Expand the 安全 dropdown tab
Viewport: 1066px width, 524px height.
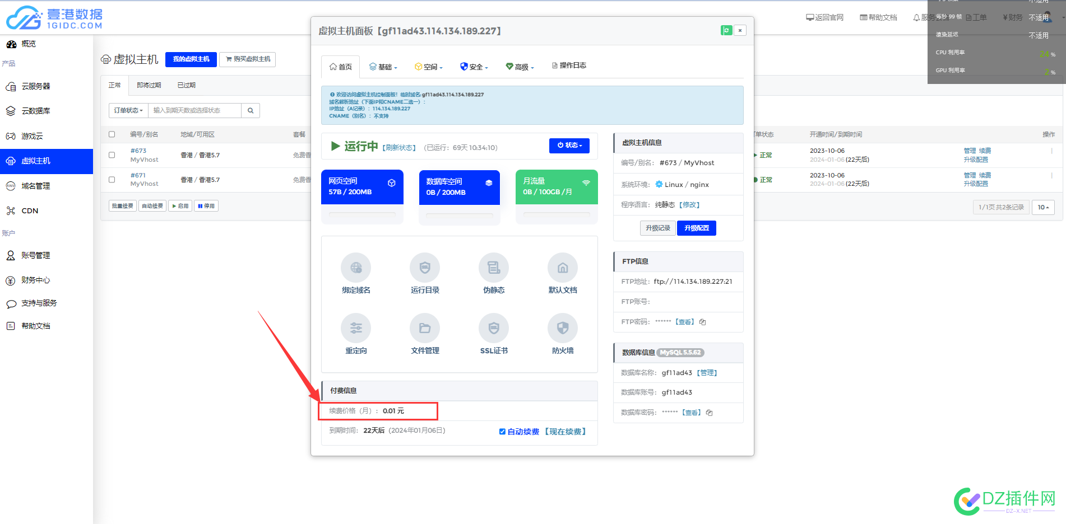coord(474,67)
